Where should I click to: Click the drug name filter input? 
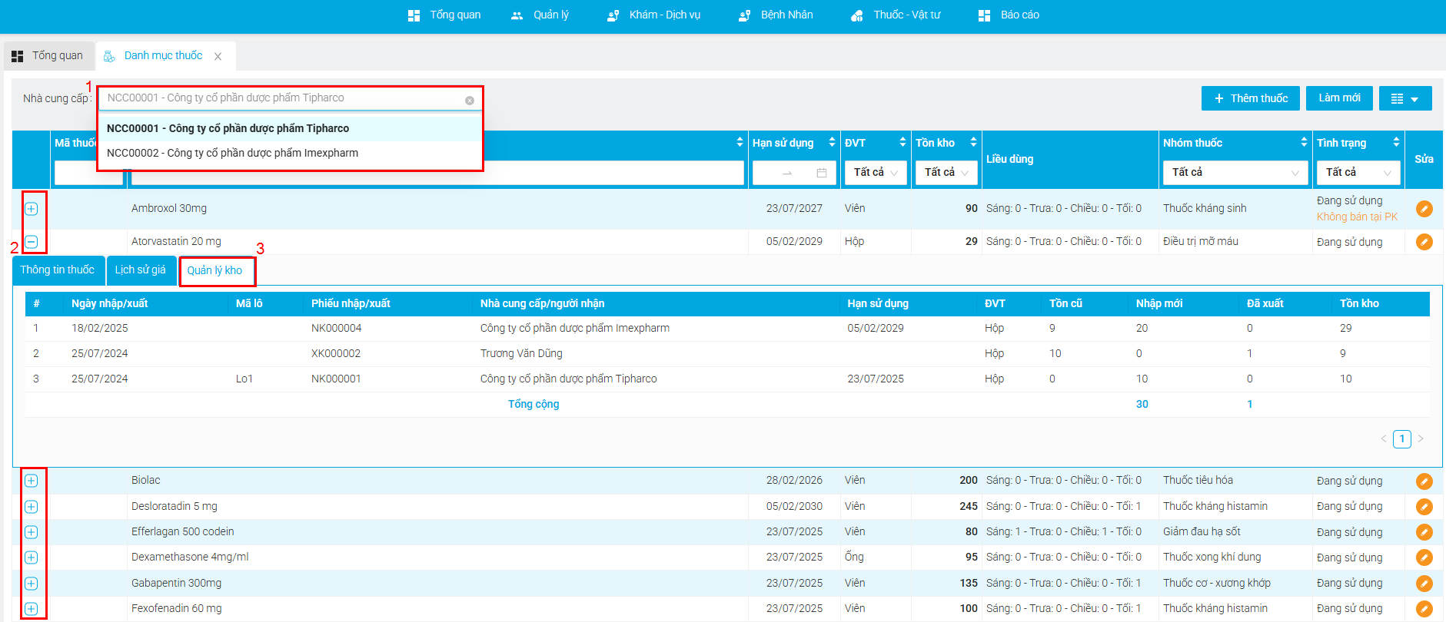pos(437,173)
